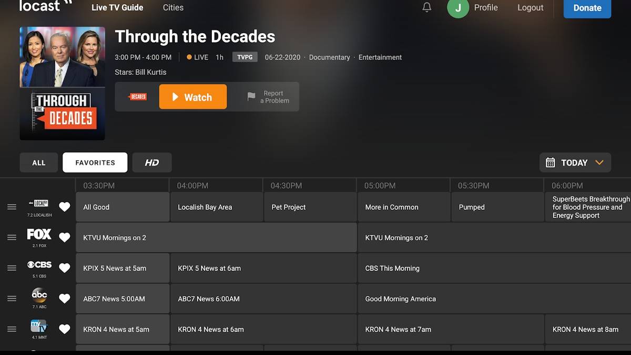Click the Documentary genre label
Screen dimensions: 631x355
coord(330,57)
